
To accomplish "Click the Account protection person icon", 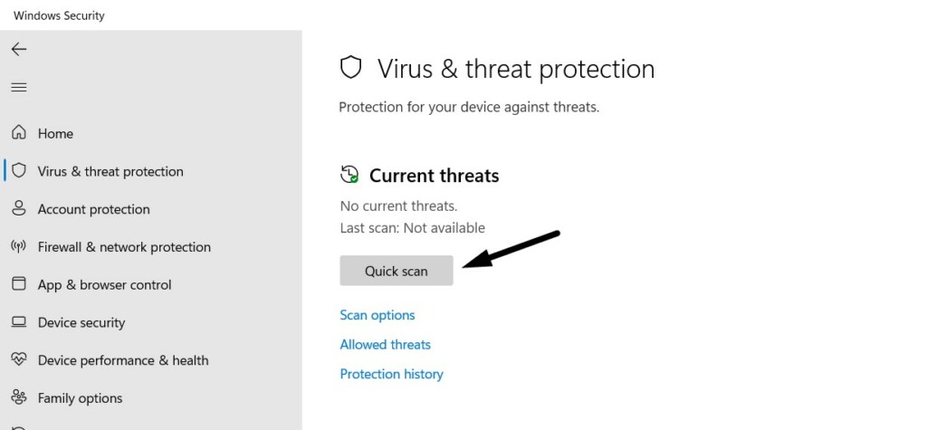I will pos(18,209).
